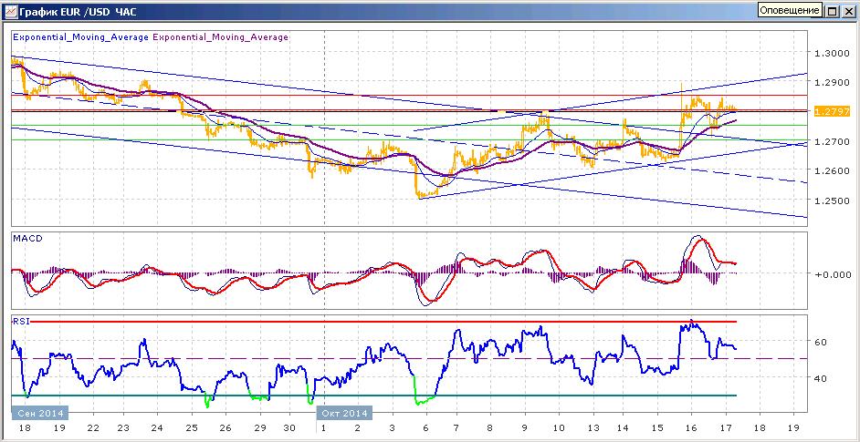860x442 pixels.
Task: Select the purple Exponential_Moving_Average legend label
Action: coord(221,37)
